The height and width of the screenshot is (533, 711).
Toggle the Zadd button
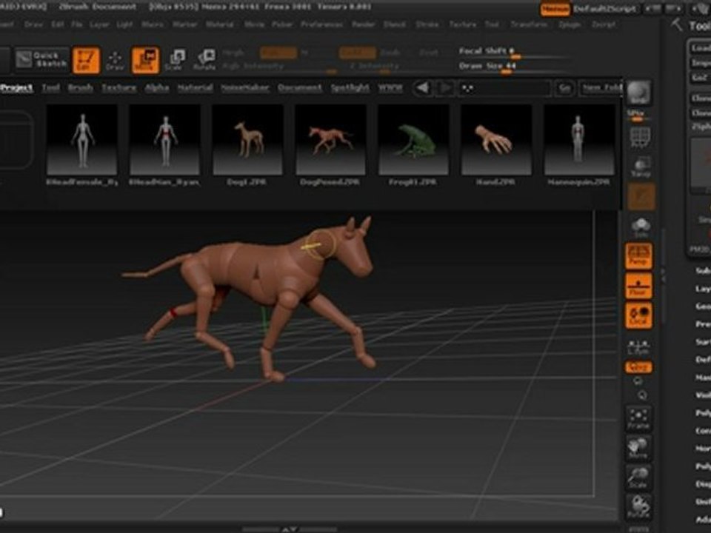357,53
